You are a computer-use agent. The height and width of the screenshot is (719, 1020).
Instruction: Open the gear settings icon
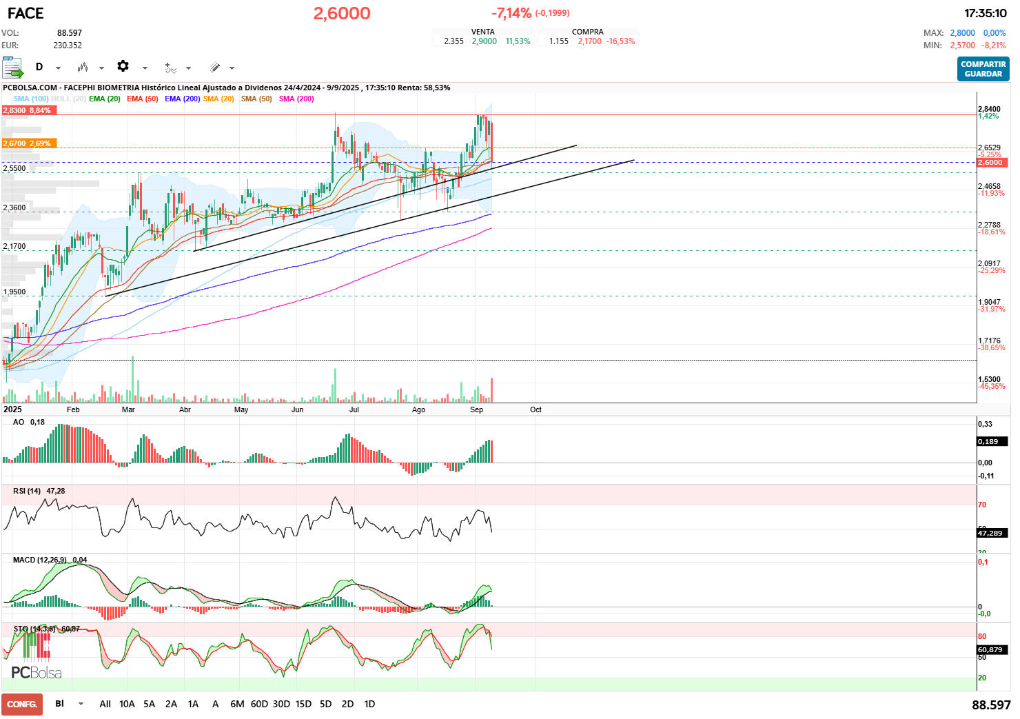pos(123,66)
